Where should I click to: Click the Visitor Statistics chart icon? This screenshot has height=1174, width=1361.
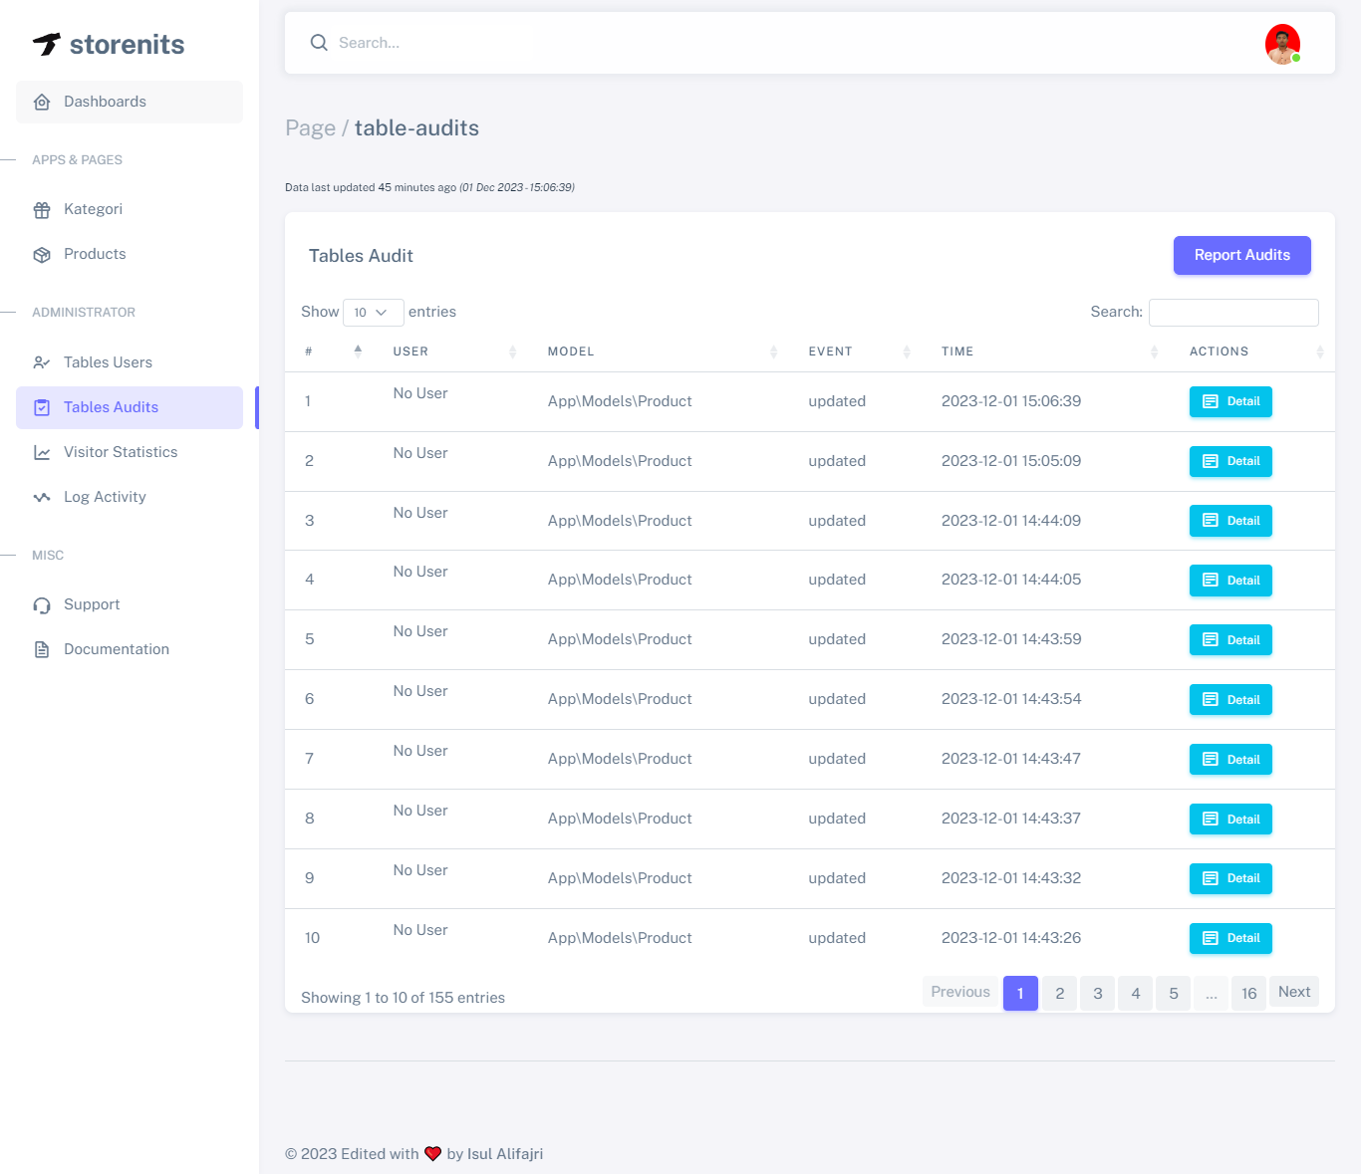(42, 453)
